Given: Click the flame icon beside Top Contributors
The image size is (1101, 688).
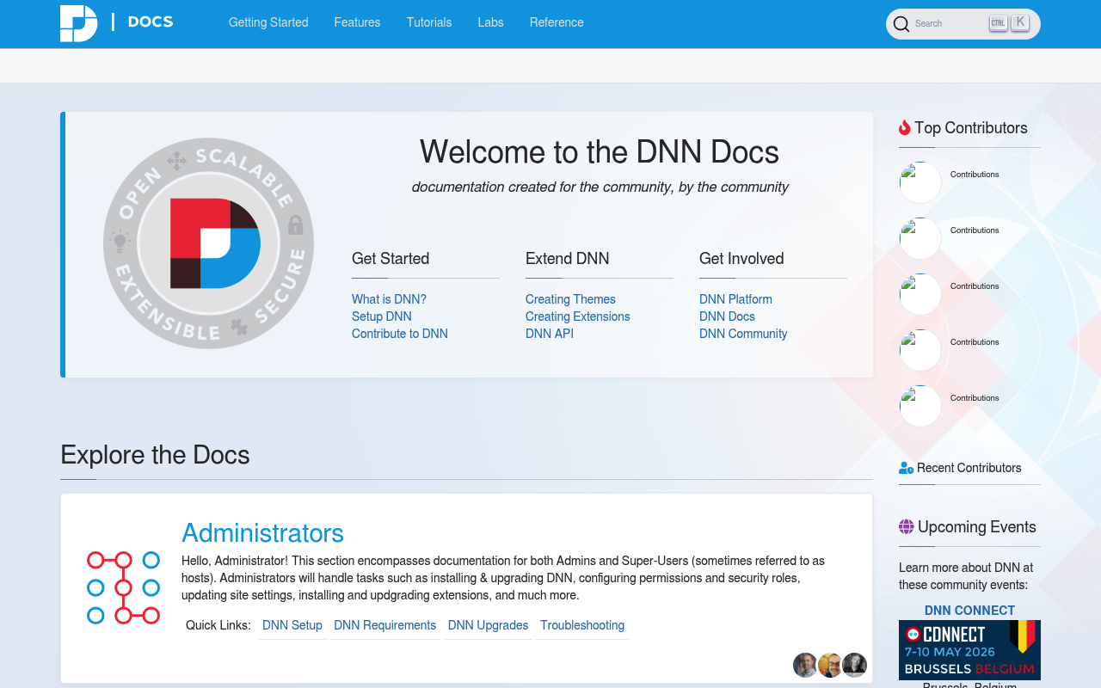Looking at the screenshot, I should 905,128.
